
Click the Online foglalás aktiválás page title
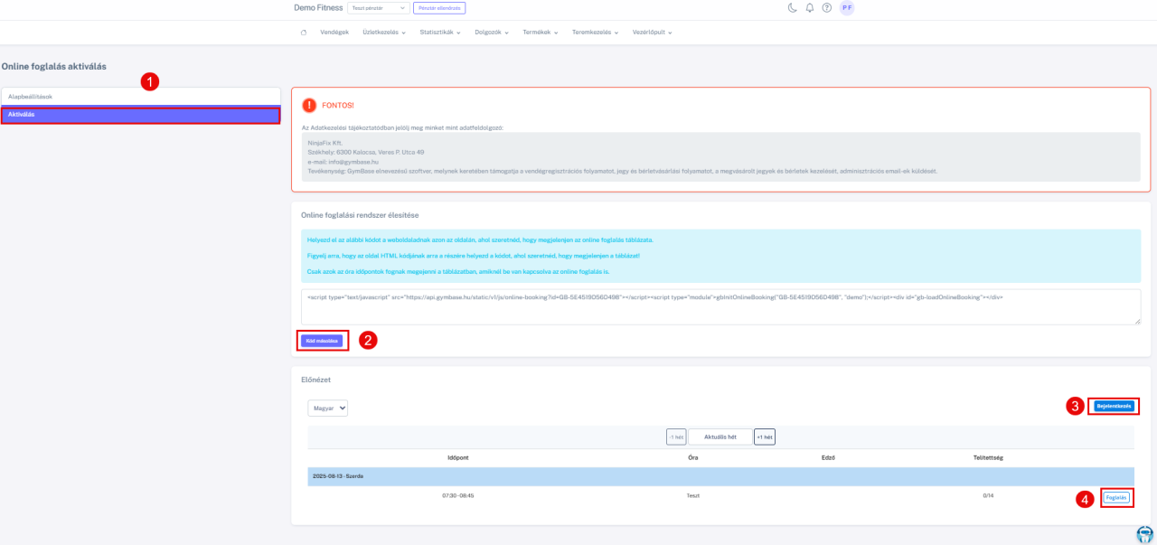[54, 66]
